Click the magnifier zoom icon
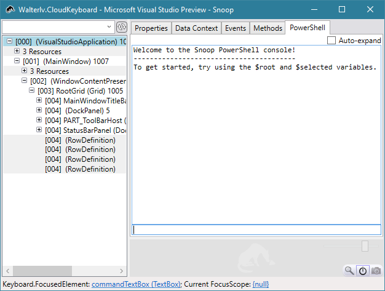The image size is (385, 291). pos(349,271)
